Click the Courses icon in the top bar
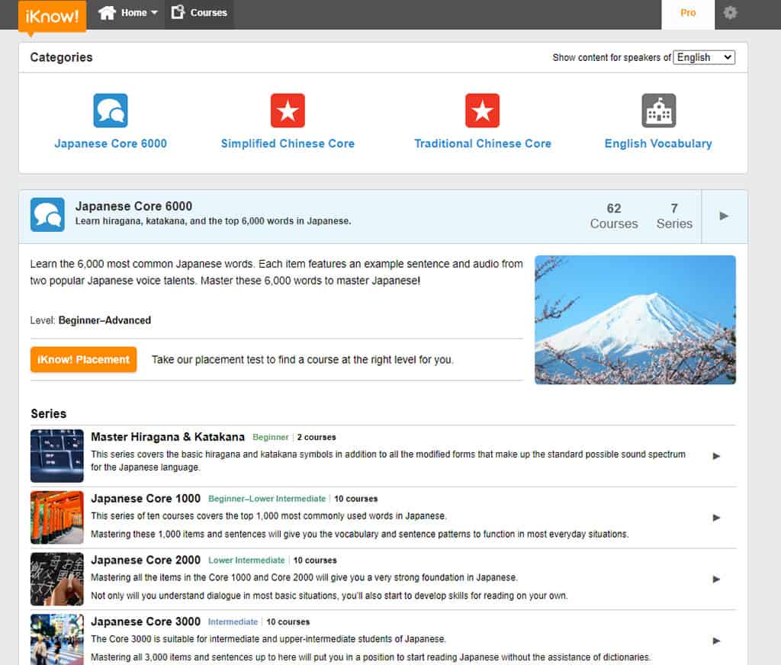 tap(178, 12)
